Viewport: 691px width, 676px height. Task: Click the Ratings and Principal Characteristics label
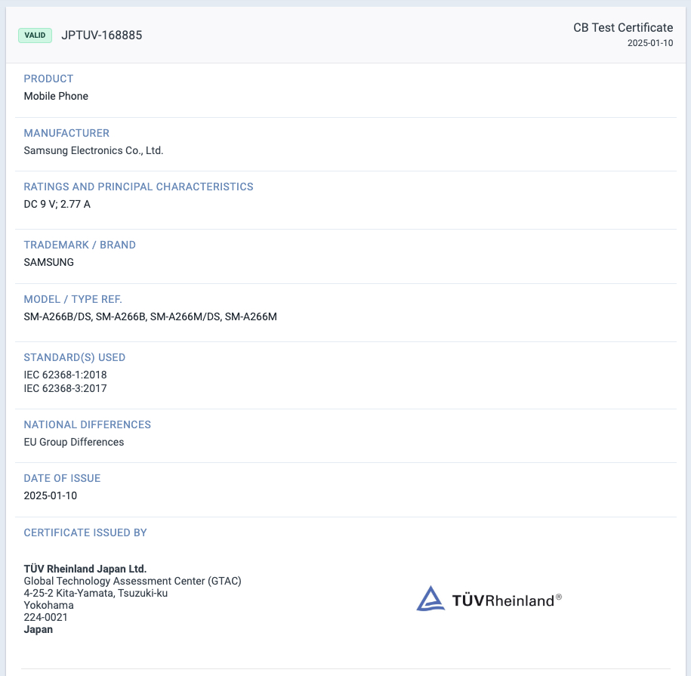(x=138, y=187)
